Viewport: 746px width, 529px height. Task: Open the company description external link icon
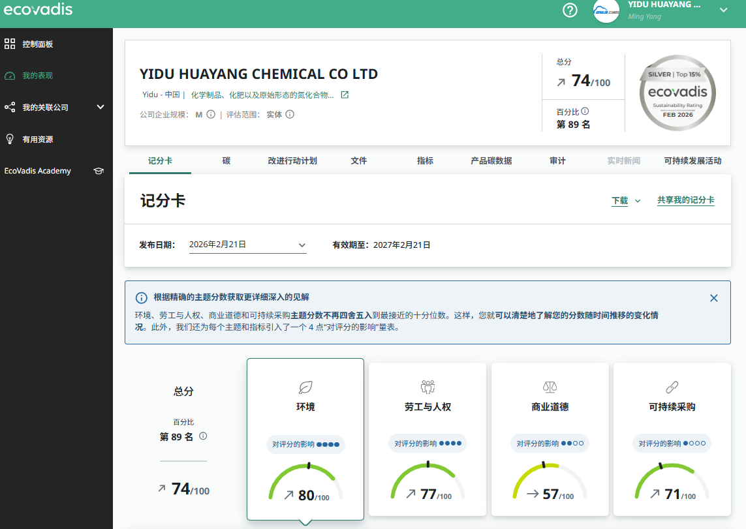pyautogui.click(x=344, y=94)
